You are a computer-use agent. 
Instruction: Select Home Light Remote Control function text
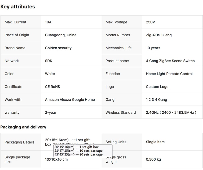coord(169,74)
